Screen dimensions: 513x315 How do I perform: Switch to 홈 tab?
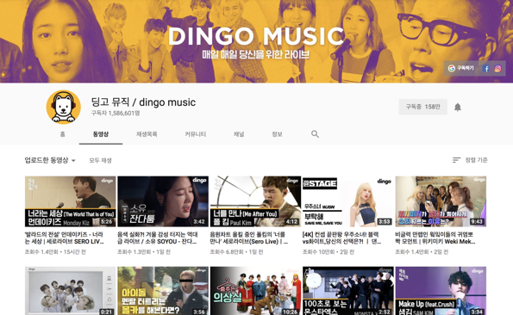(62, 134)
